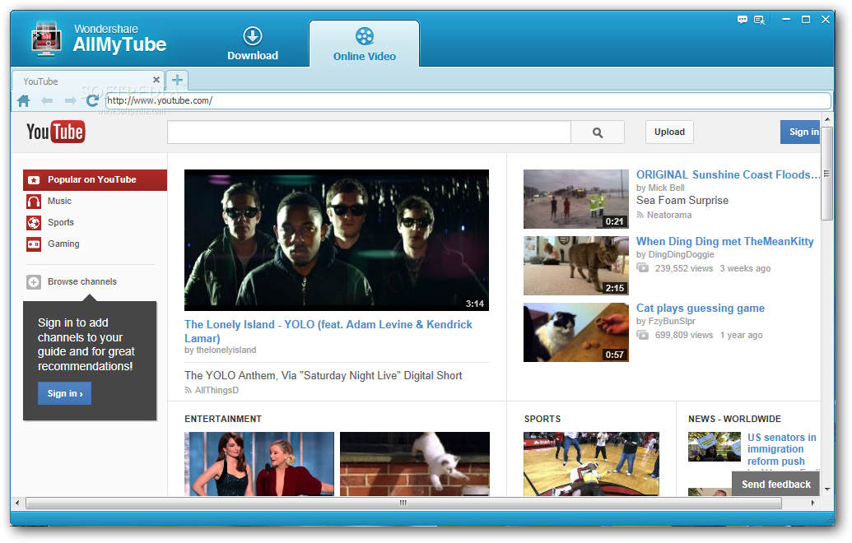Viewport: 852px width, 543px height.
Task: Click the blue Sign in button in header
Action: tap(800, 132)
